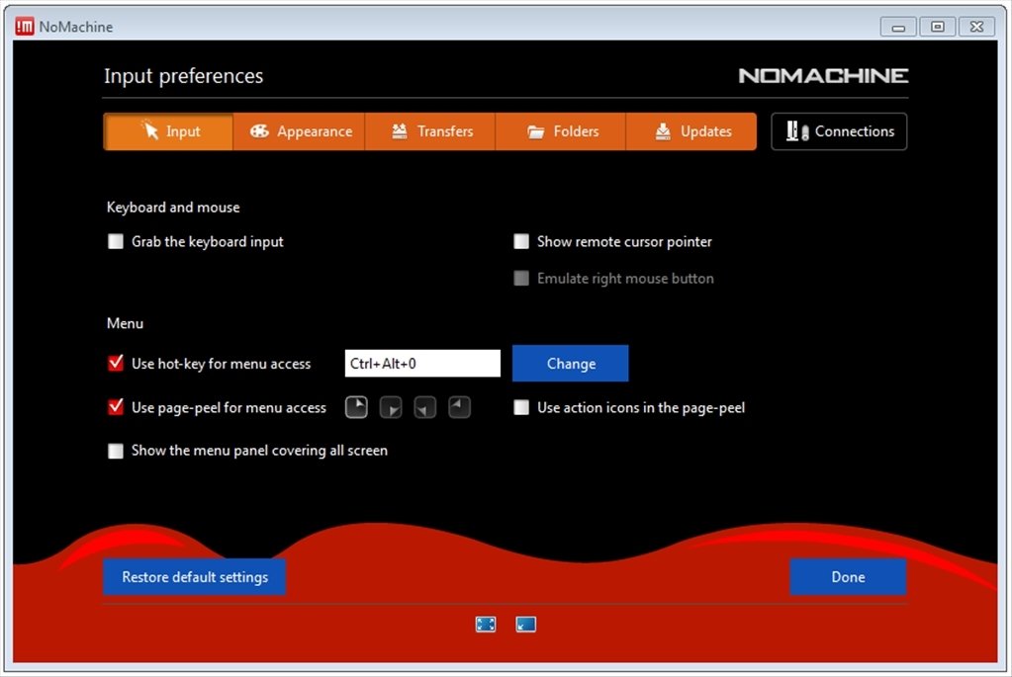The height and width of the screenshot is (677, 1012).
Task: Open the Connections panel button
Action: tap(839, 131)
